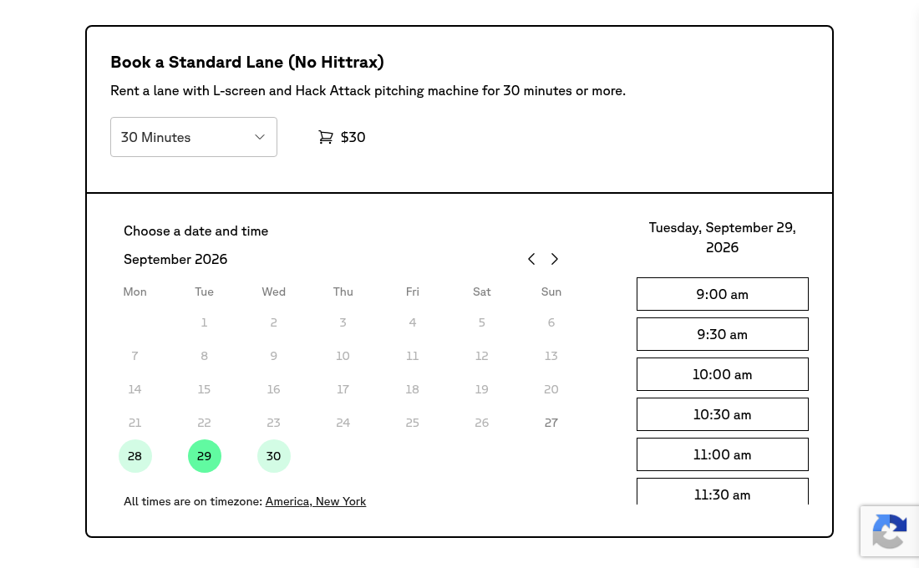Click the $30 price text
Image resolution: width=919 pixels, height=568 pixels.
click(353, 137)
